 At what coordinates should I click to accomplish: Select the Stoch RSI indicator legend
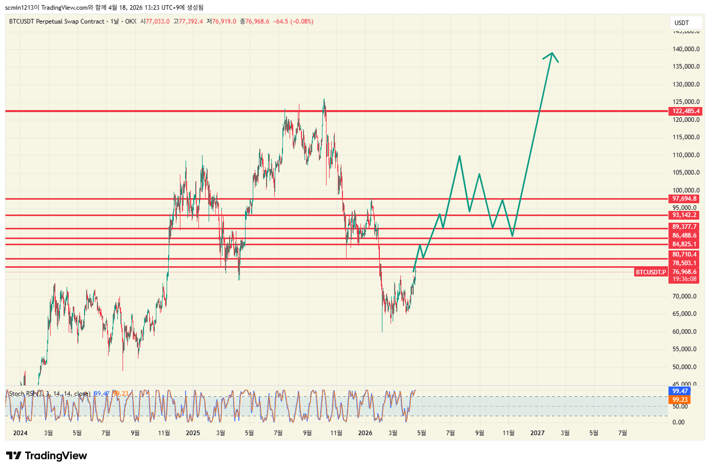pos(49,394)
